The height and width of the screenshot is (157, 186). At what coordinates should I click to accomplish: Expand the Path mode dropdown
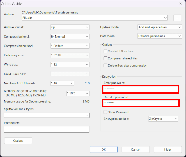tap(160, 36)
